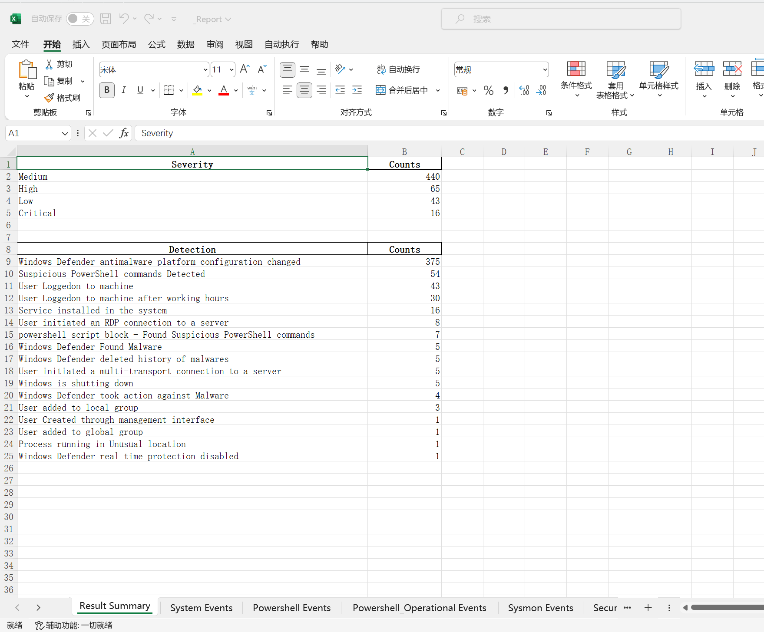Expand the Name Box dropdown arrow
The image size is (764, 632).
[65, 133]
